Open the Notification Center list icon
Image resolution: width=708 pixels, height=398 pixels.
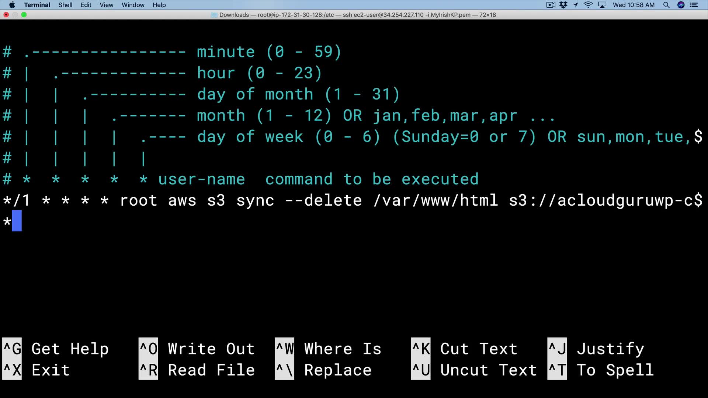pyautogui.click(x=694, y=5)
